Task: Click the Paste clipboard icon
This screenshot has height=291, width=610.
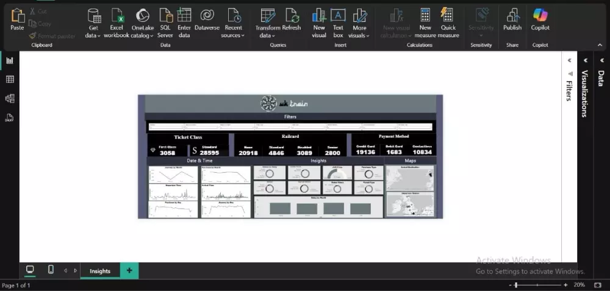Action: (x=17, y=16)
